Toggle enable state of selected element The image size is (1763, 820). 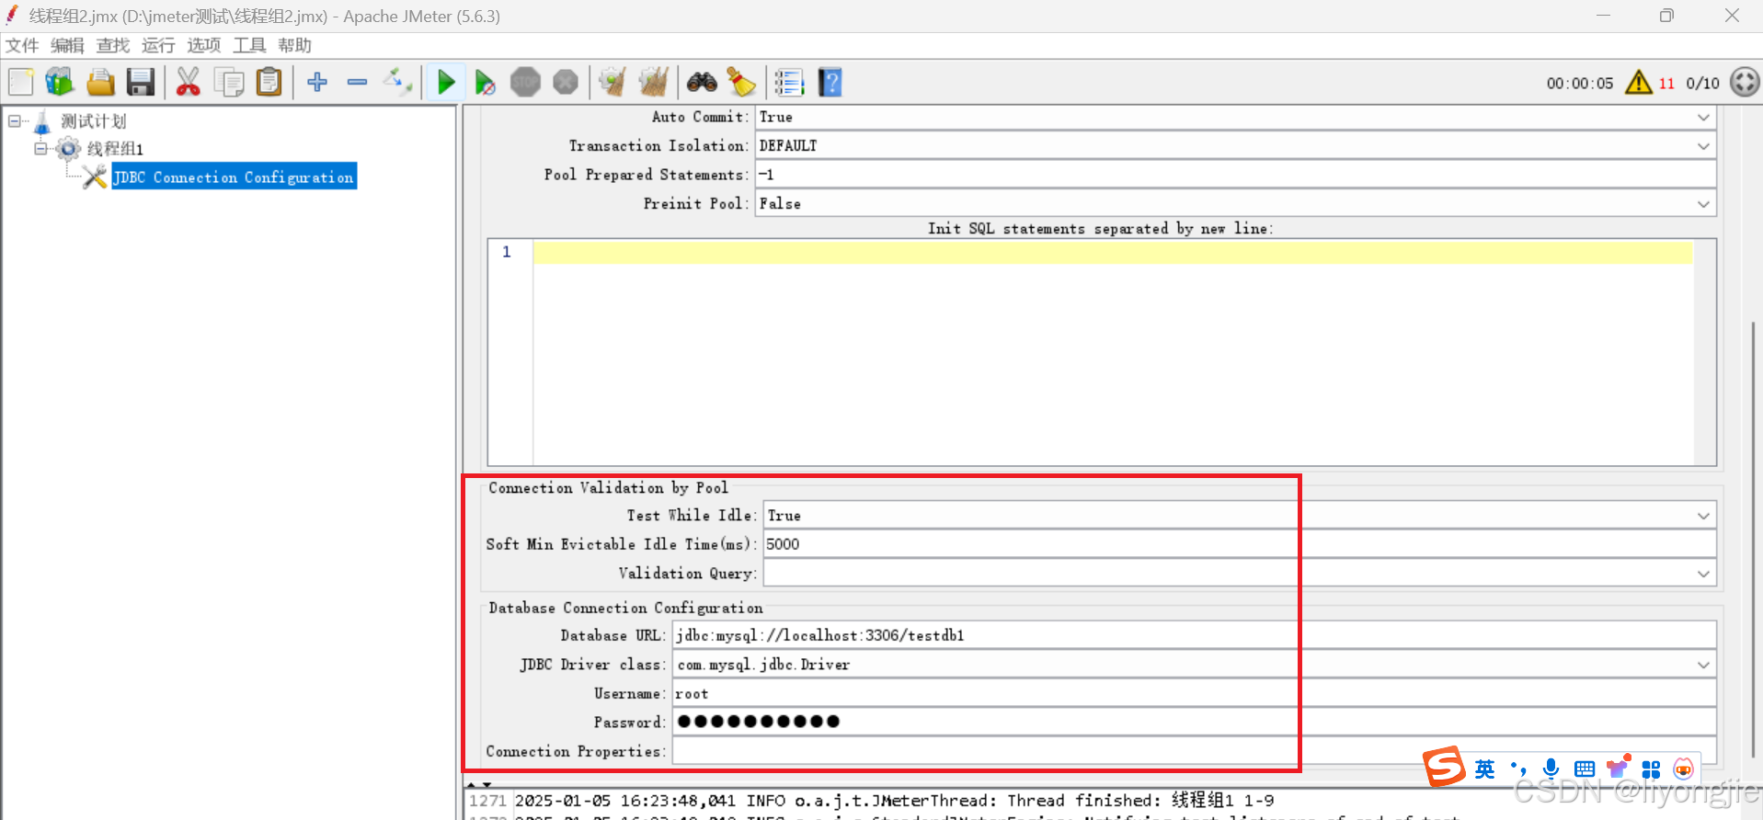tap(397, 83)
